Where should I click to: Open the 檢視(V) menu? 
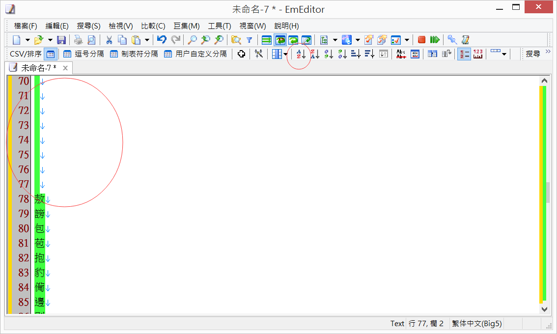pos(121,26)
